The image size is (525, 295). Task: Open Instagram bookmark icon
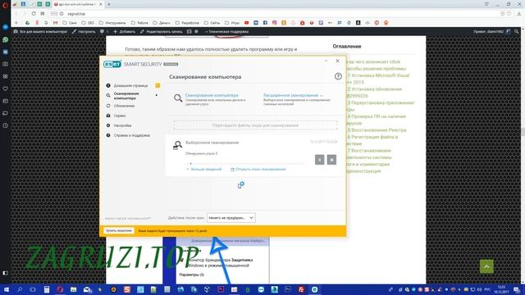275,23
